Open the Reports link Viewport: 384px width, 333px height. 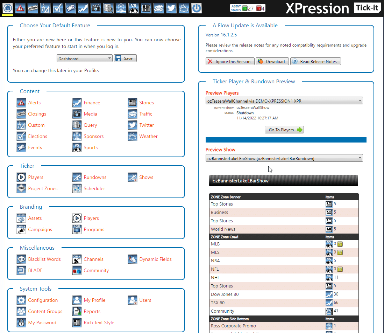tap(92, 311)
